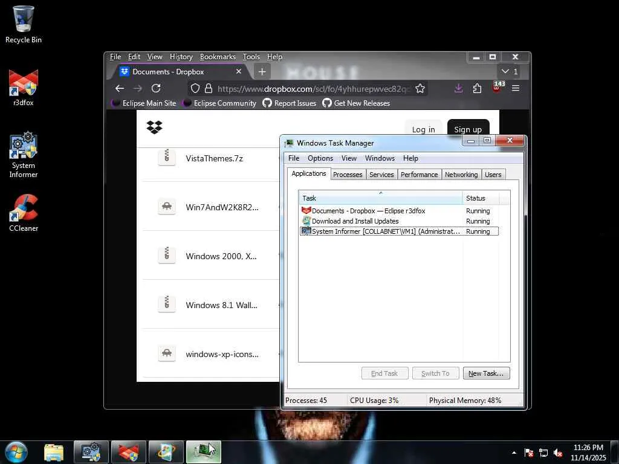Viewport: 619px width, 464px height.
Task: Open a new browser tab with plus
Action: pos(262,72)
